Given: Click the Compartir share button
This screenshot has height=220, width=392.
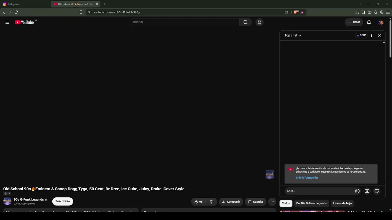Looking at the screenshot, I should click(231, 202).
